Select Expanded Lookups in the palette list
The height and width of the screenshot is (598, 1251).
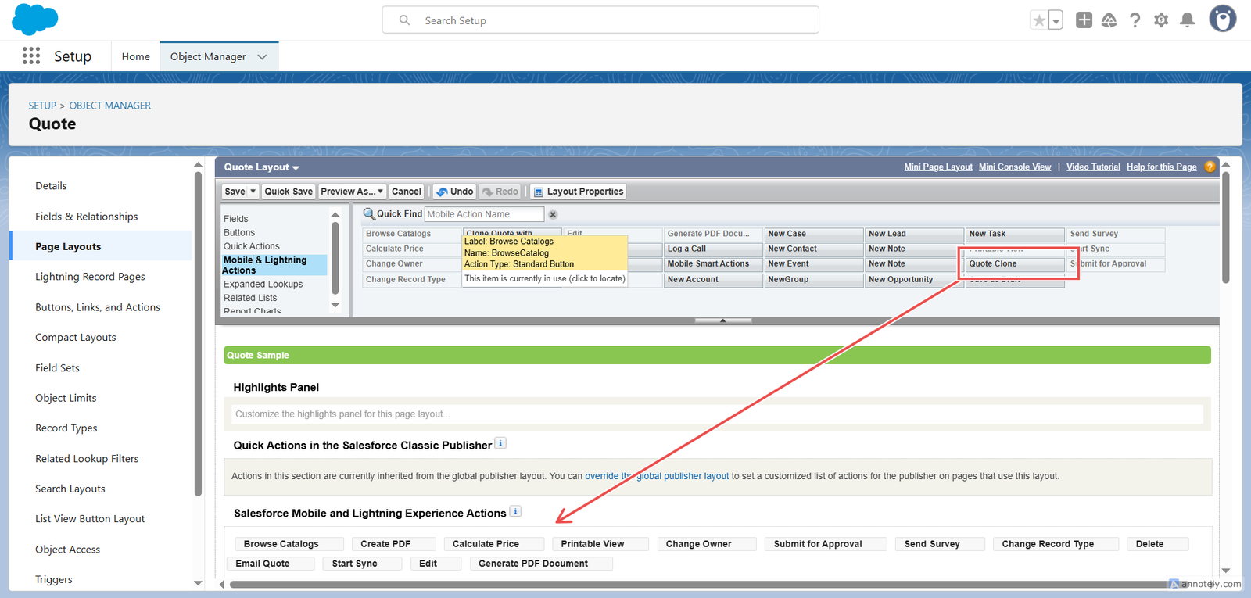tap(263, 285)
